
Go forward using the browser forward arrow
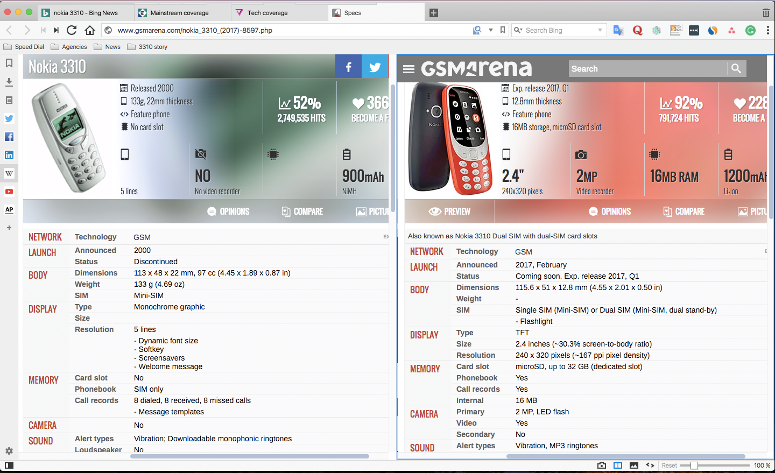click(27, 30)
